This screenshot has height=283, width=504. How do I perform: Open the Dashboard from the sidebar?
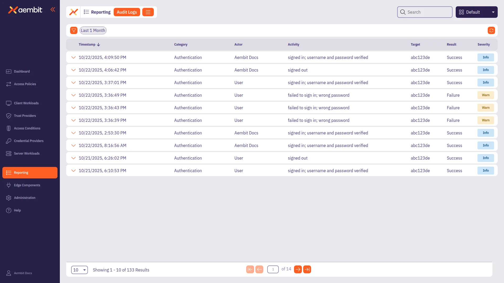coord(22,71)
